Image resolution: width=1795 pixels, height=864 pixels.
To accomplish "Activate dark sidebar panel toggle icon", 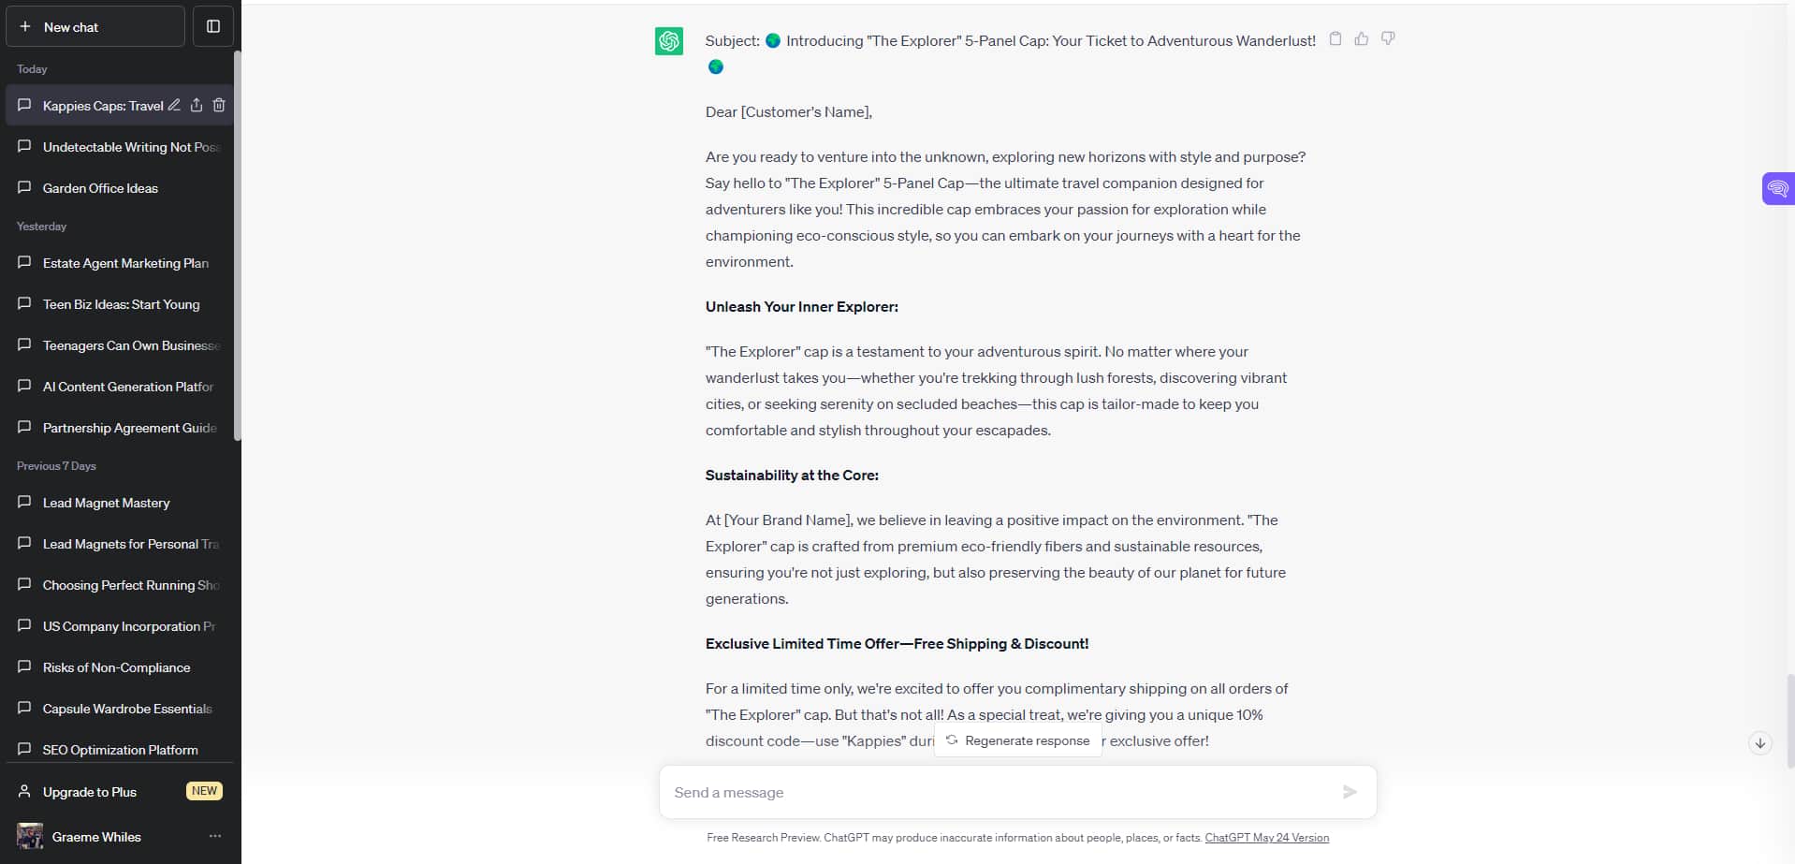I will (212, 26).
